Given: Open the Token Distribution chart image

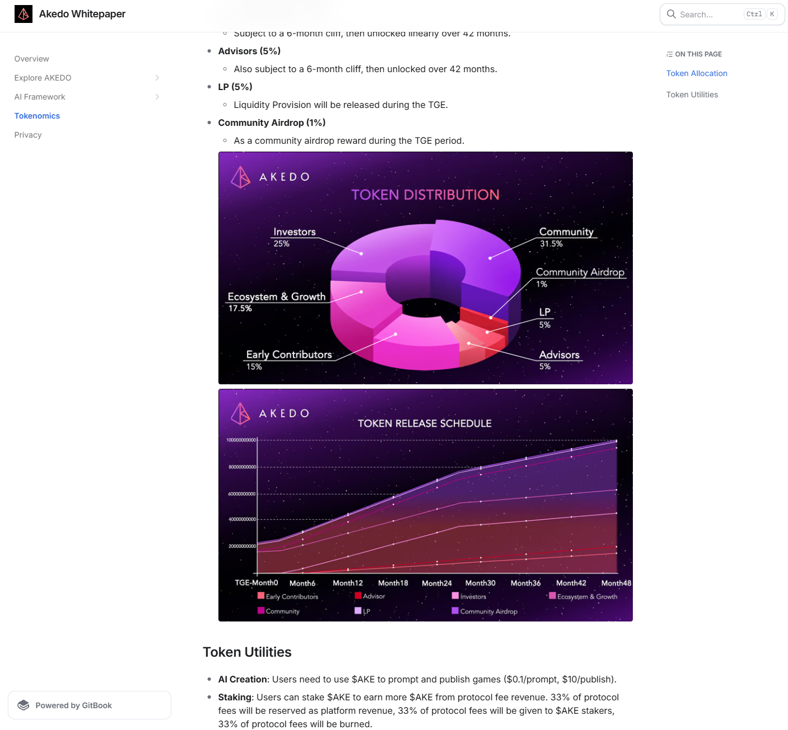Looking at the screenshot, I should click(426, 268).
